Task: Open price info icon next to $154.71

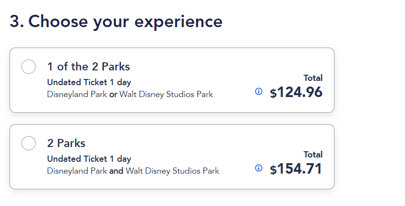Action: [x=259, y=168]
